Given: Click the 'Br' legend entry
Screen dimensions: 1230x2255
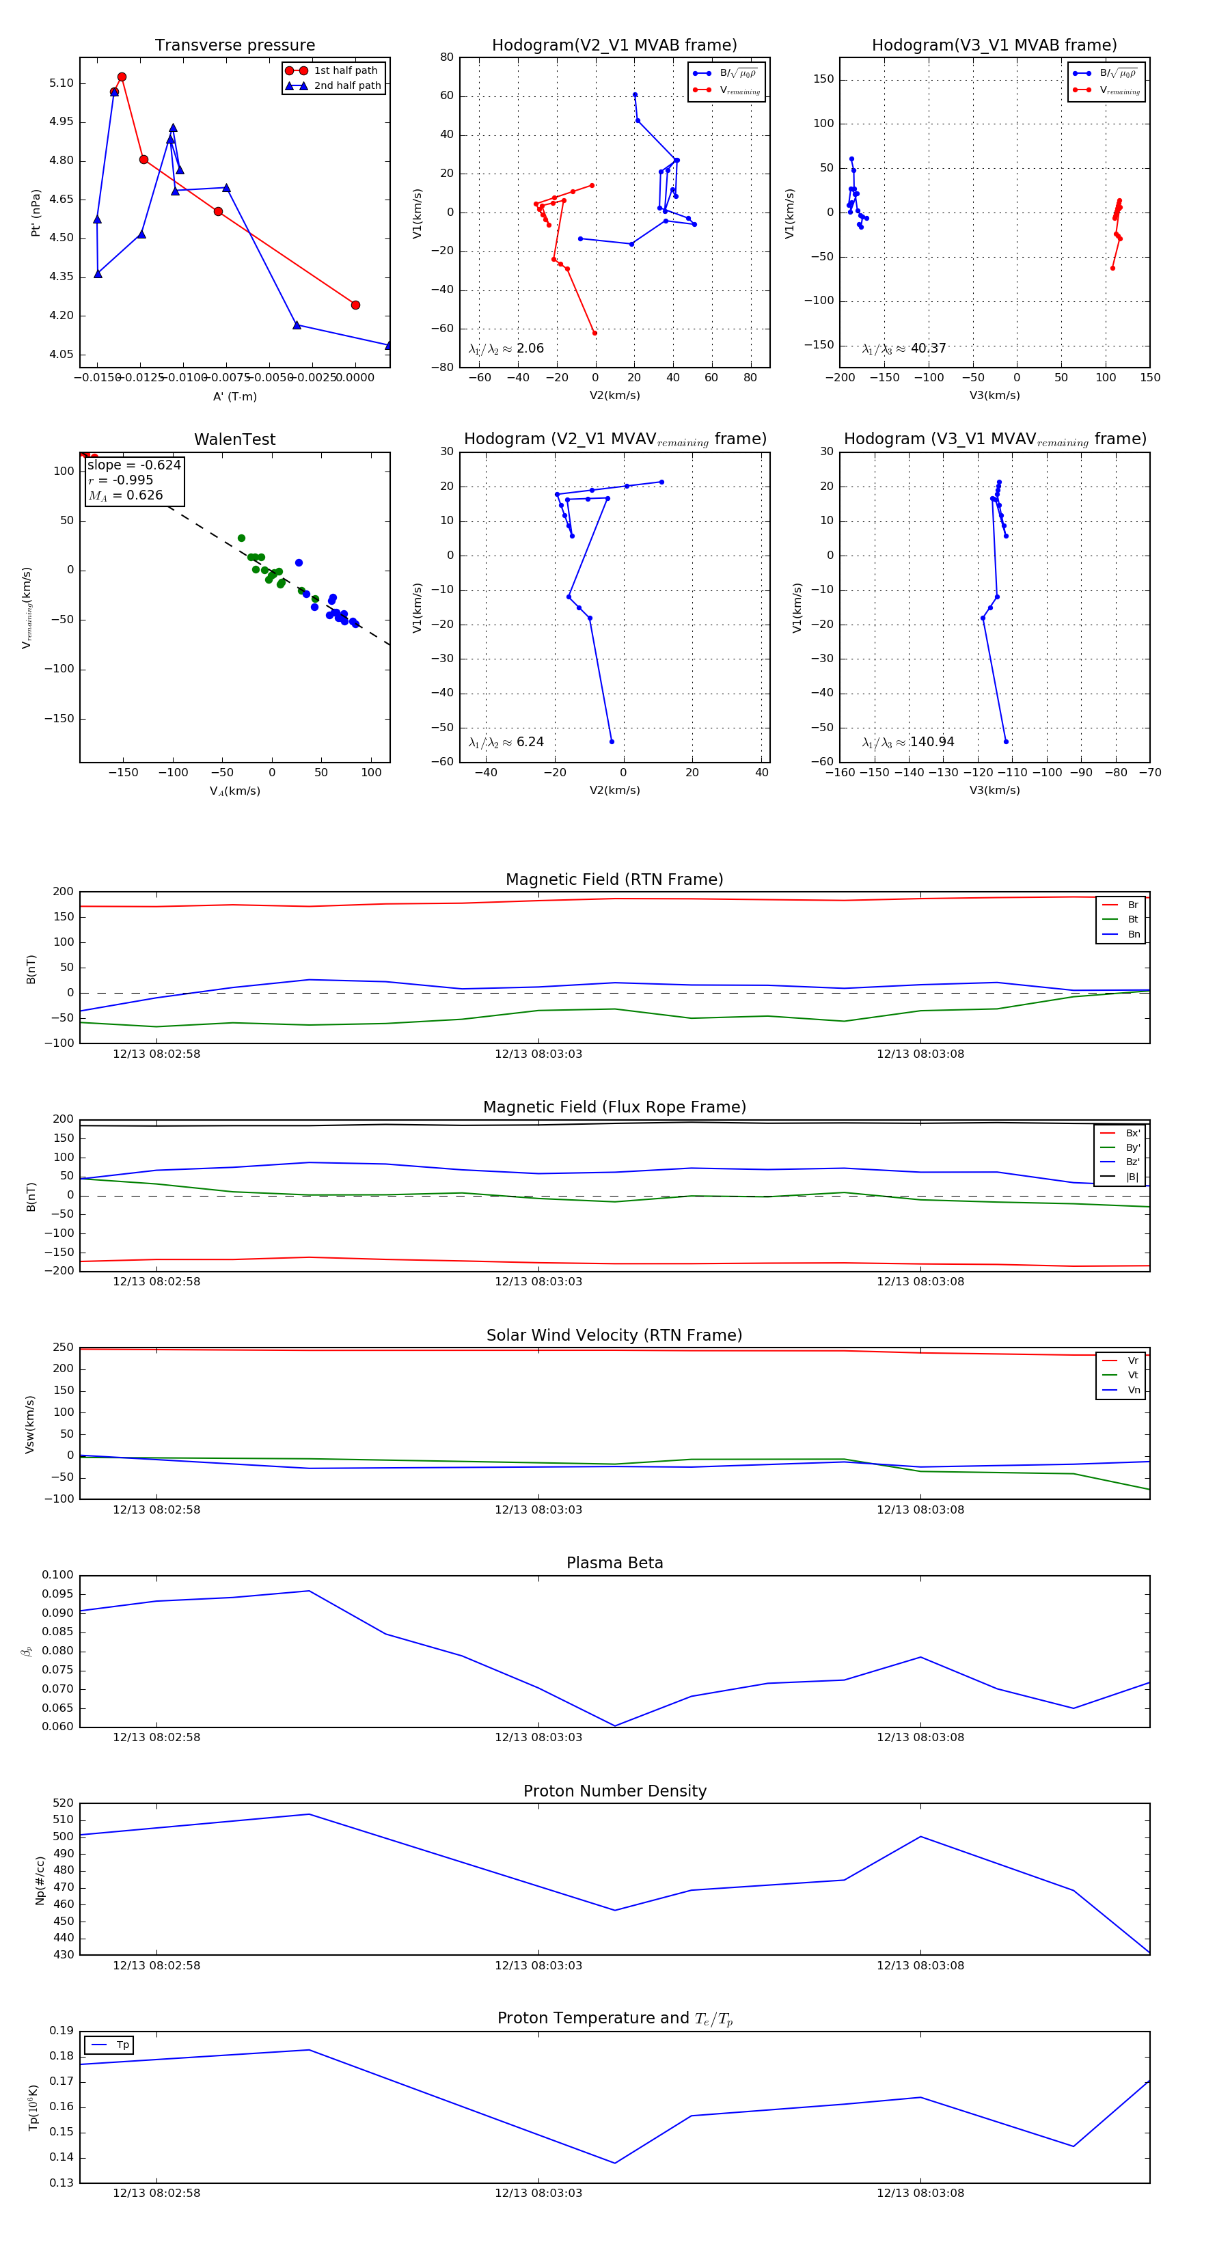Looking at the screenshot, I should coord(1121,905).
